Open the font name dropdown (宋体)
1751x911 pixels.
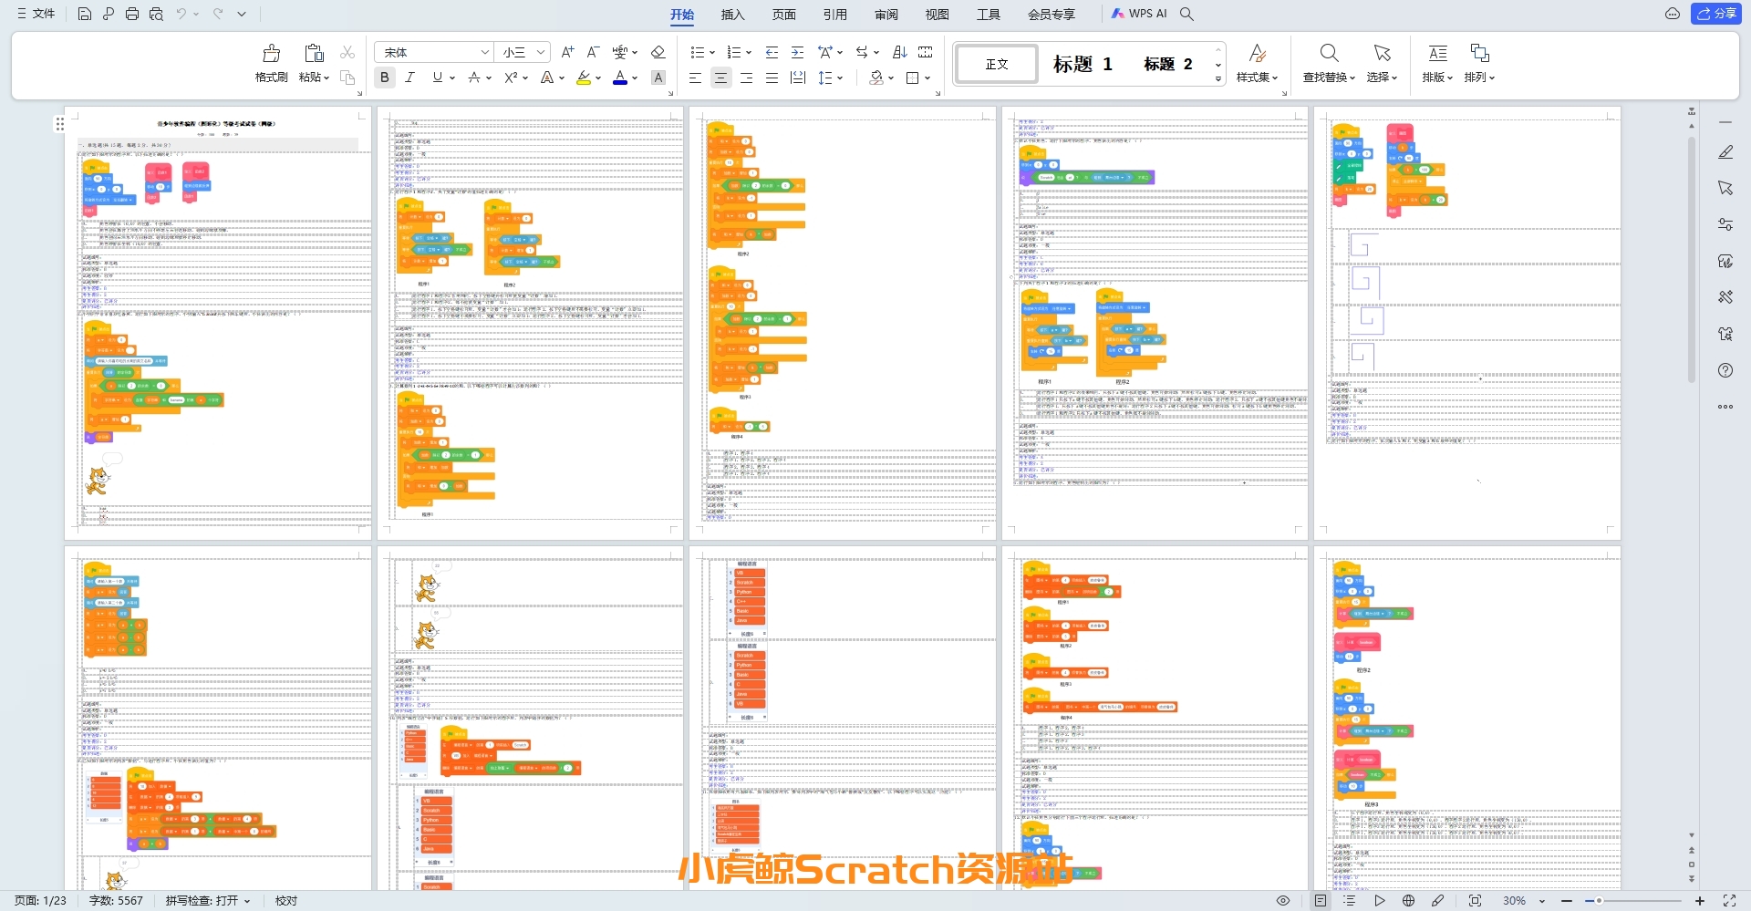(x=433, y=53)
